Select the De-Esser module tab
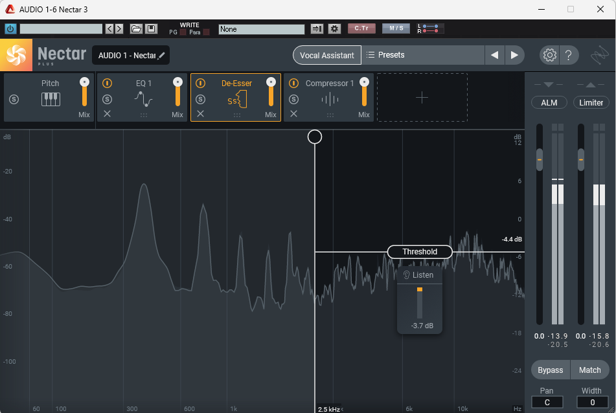The width and height of the screenshot is (616, 413). coord(236,98)
